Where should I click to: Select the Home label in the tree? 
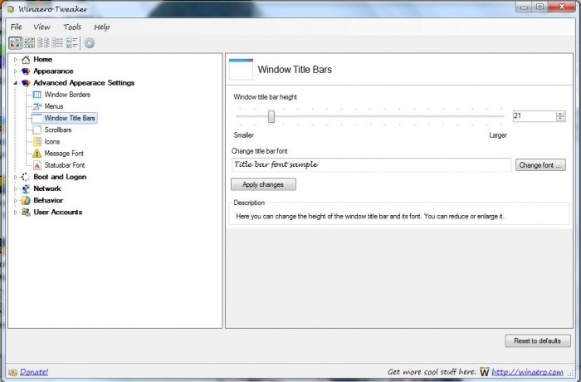[x=42, y=59]
